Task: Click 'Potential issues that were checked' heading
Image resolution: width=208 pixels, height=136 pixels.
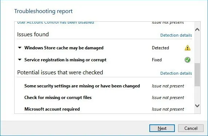Action: click(60, 73)
